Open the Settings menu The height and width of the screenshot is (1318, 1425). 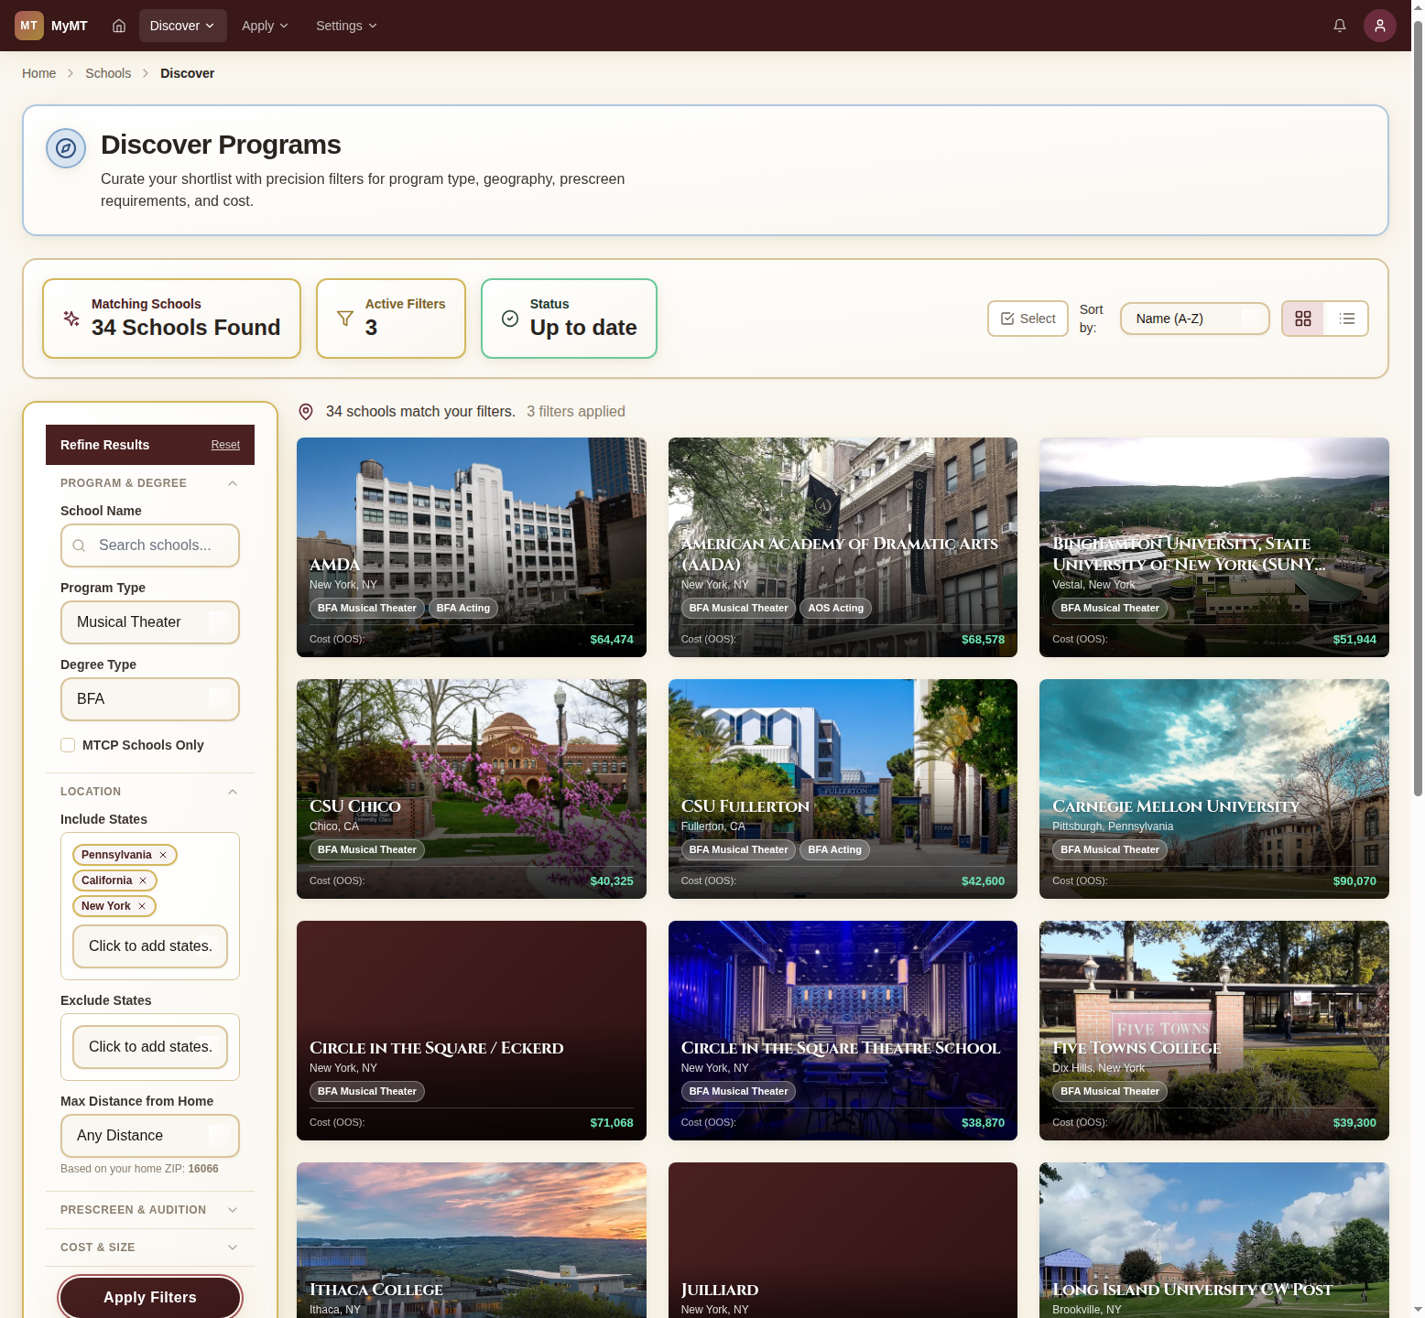click(346, 26)
